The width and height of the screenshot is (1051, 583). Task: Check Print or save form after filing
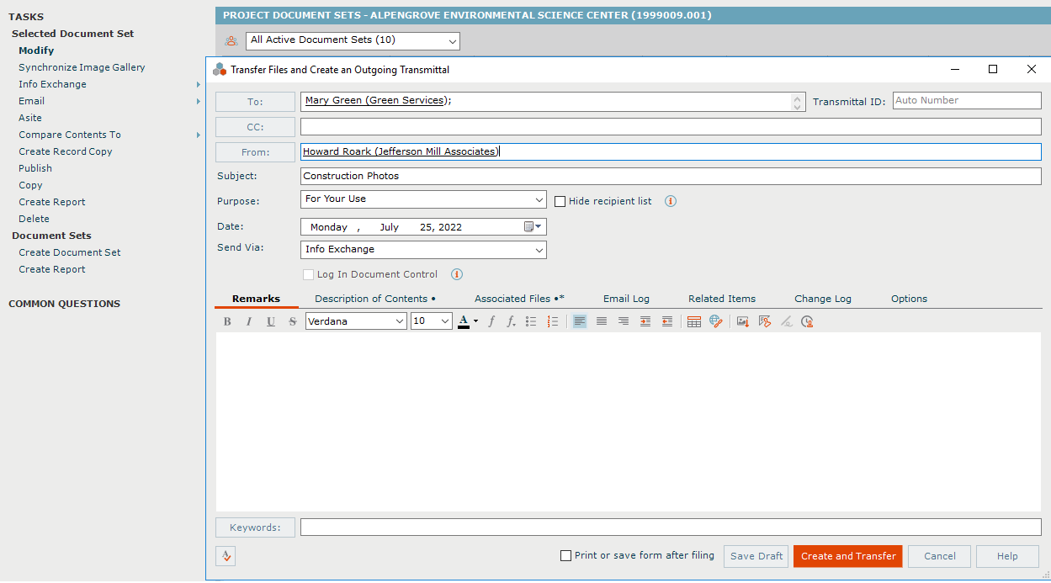[x=566, y=555]
